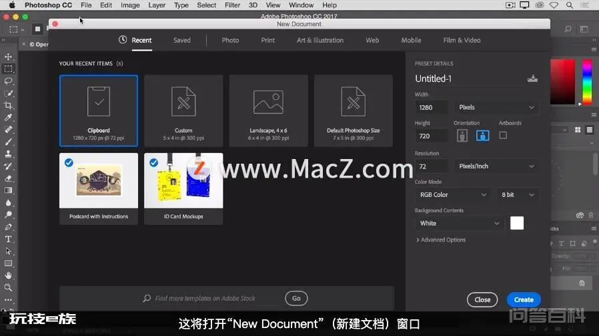This screenshot has width=599, height=336.
Task: Switch to the Print tab
Action: [267, 40]
